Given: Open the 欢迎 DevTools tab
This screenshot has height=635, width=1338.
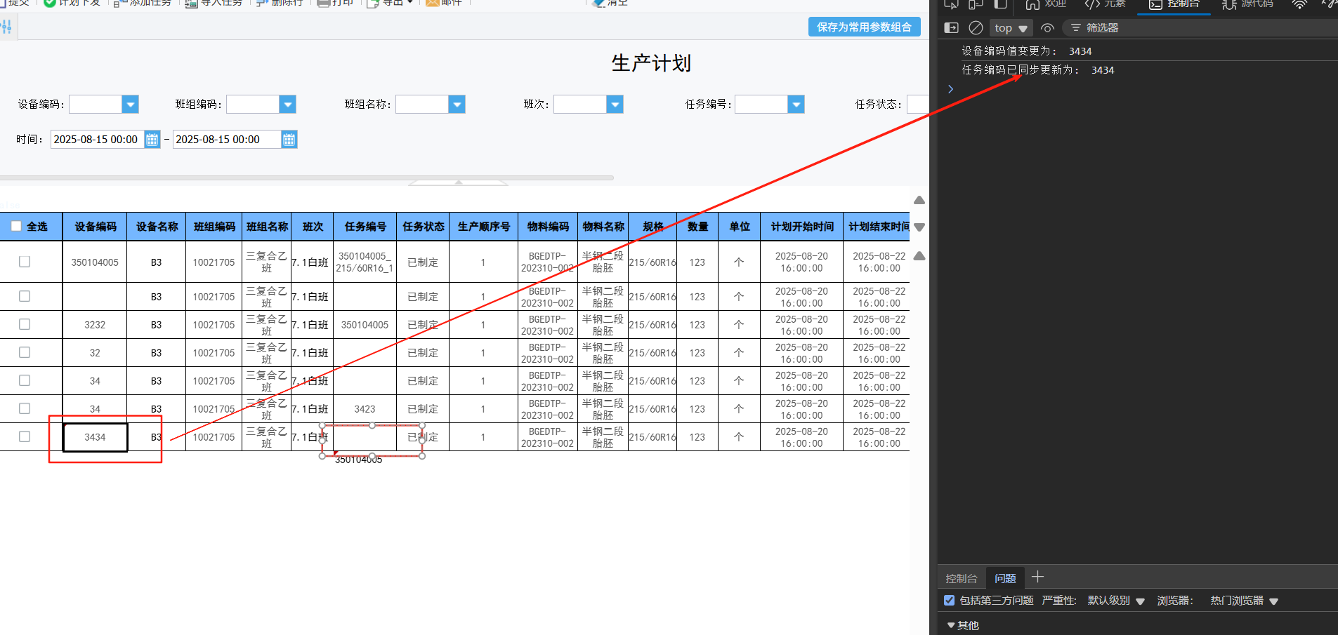Looking at the screenshot, I should (1046, 4).
